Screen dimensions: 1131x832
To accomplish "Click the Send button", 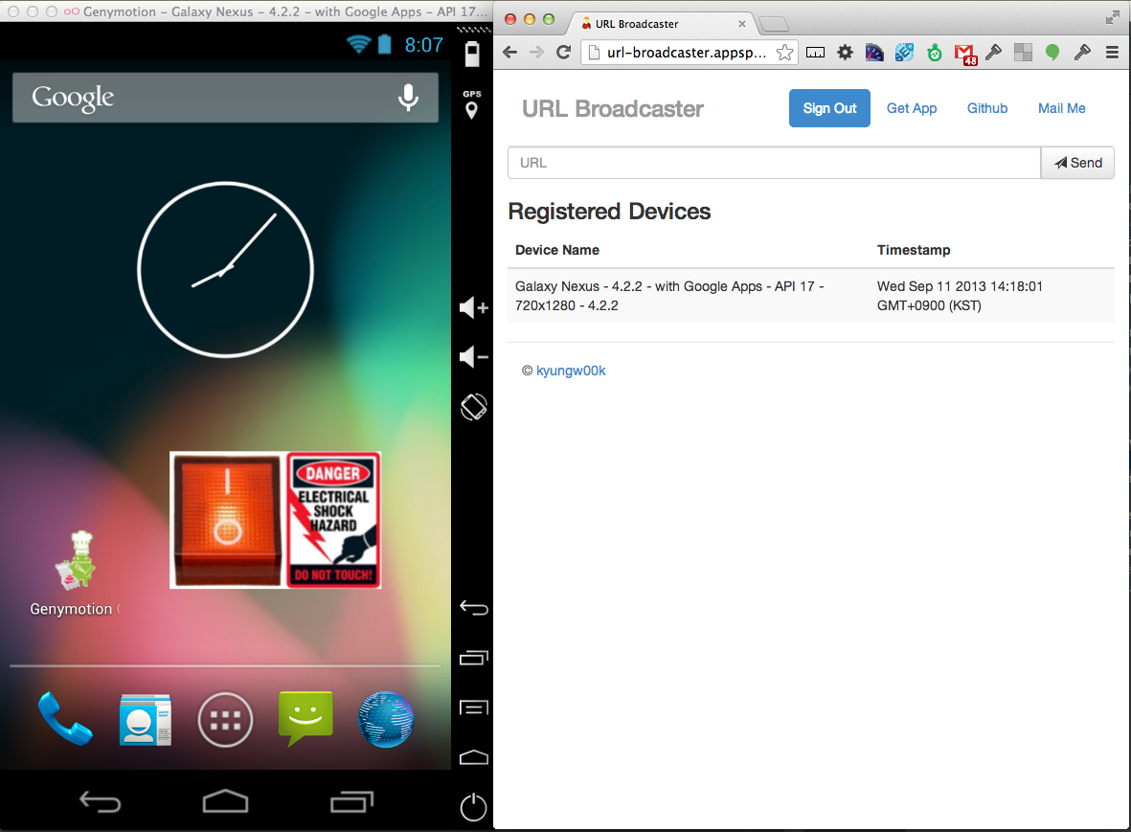I will [x=1077, y=163].
